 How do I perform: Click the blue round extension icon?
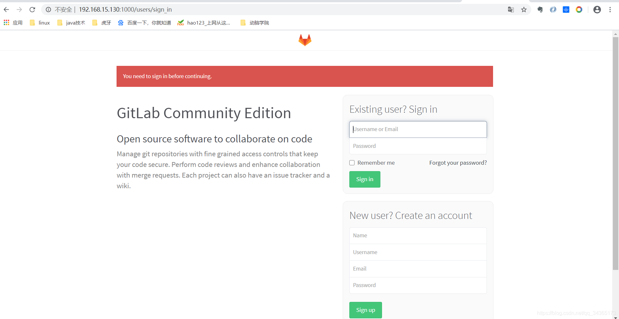click(553, 10)
